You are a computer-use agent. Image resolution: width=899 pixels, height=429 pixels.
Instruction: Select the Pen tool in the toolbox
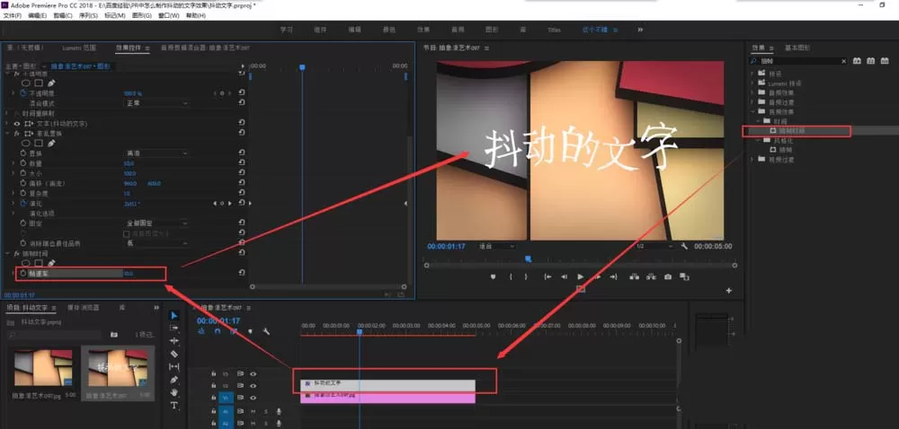click(174, 380)
